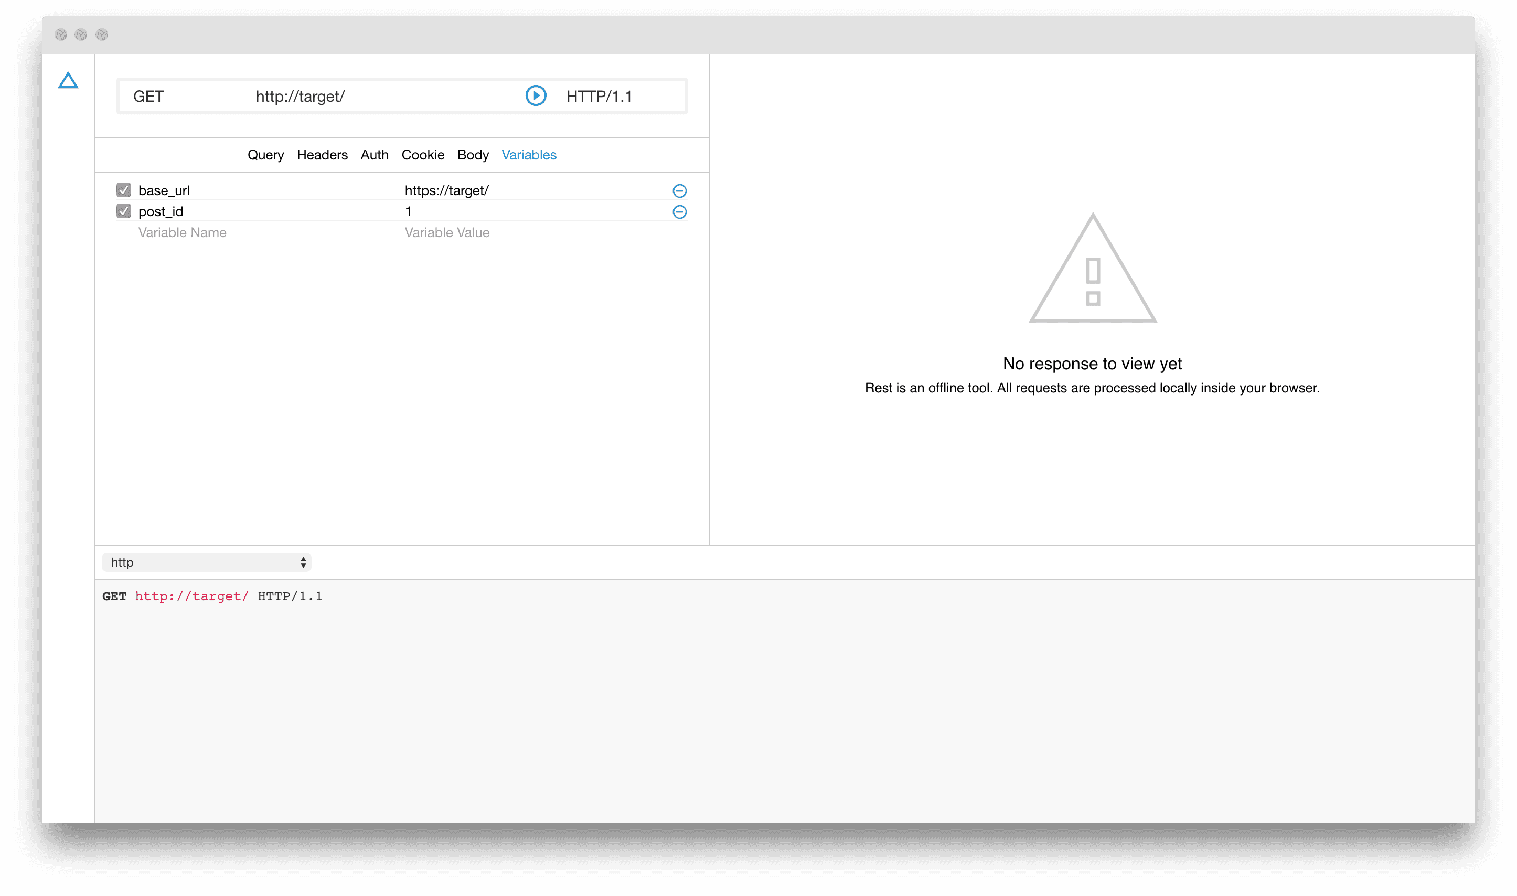Click the gray warning triangle illustration
This screenshot has width=1517, height=896.
point(1093,268)
